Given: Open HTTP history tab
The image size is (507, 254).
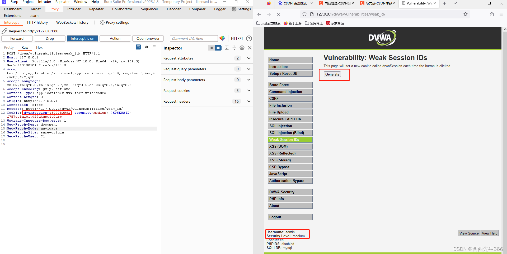Looking at the screenshot, I should tap(37, 22).
